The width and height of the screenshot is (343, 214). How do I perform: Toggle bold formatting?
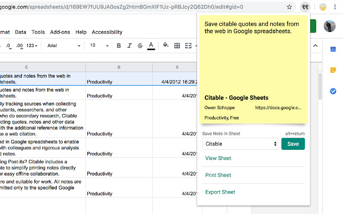[x=119, y=45]
